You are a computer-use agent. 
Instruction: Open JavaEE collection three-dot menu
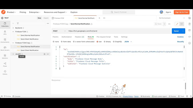coord(48,54)
